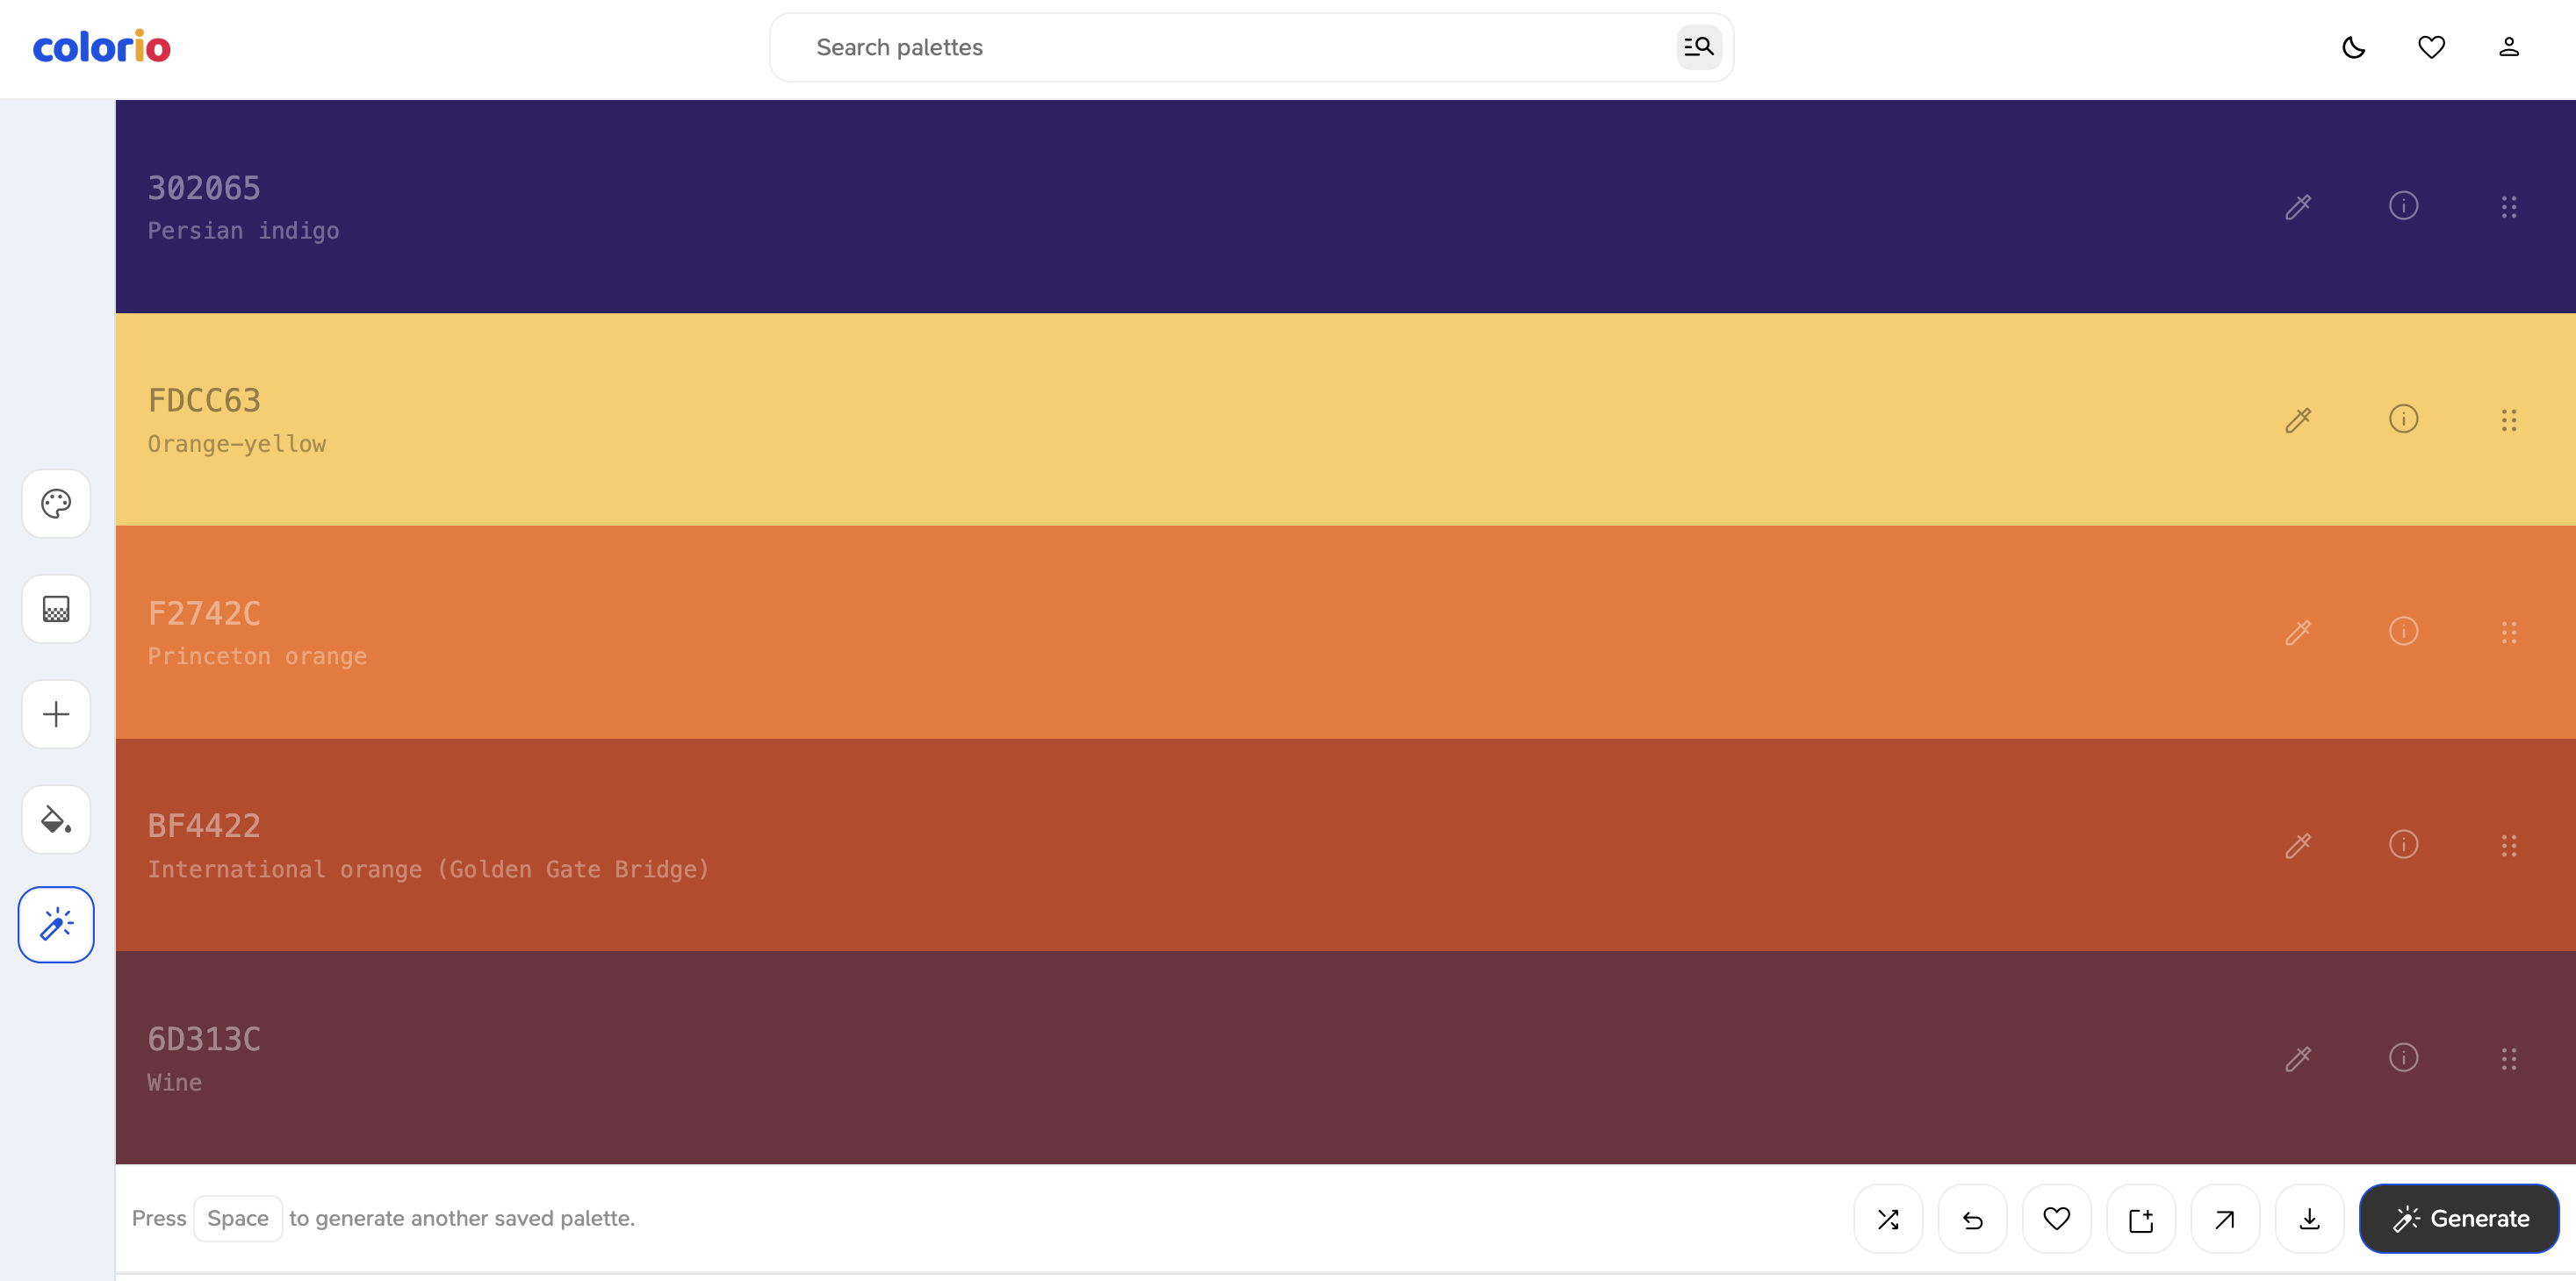Favorite this palette using bottom heart
The image size is (2576, 1281).
tap(2056, 1219)
